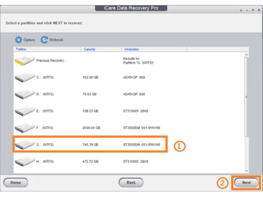Click the Refresh arrow icon

tap(44, 40)
